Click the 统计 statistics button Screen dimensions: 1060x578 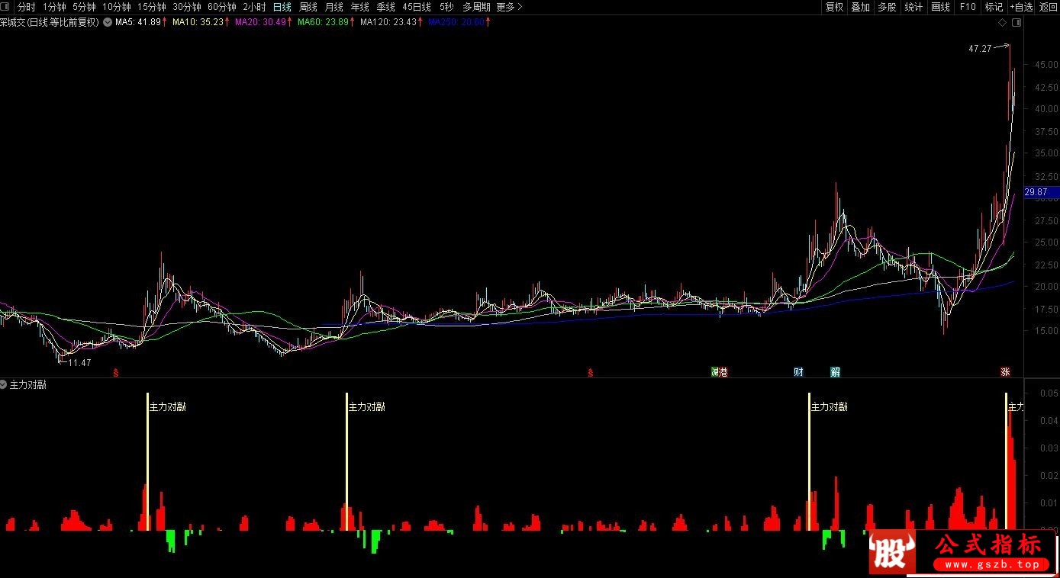point(913,7)
